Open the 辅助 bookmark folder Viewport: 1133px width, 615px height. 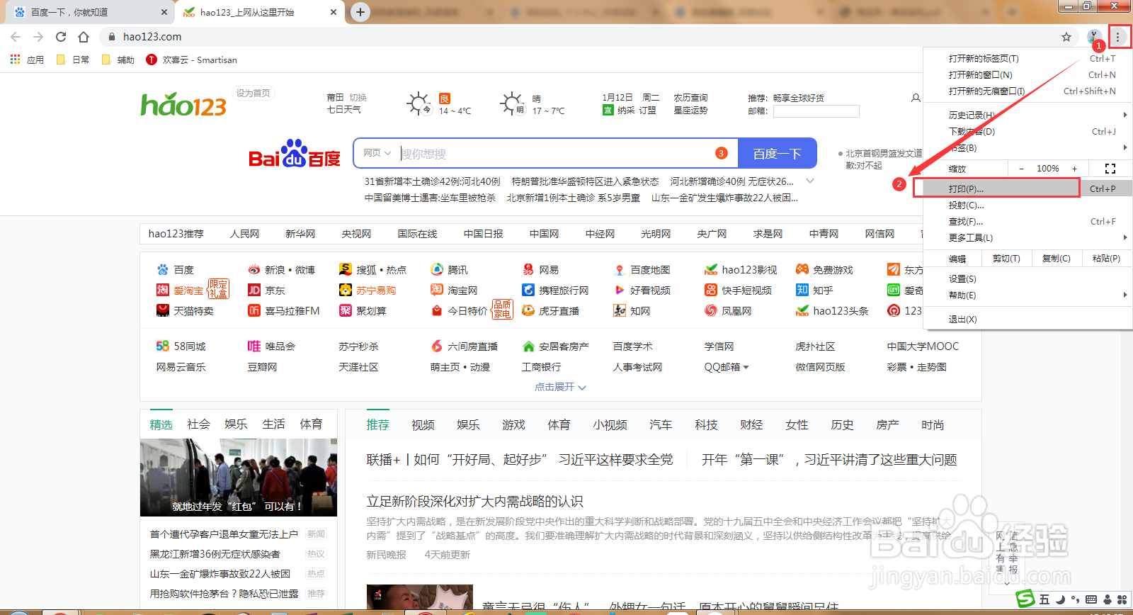click(118, 60)
